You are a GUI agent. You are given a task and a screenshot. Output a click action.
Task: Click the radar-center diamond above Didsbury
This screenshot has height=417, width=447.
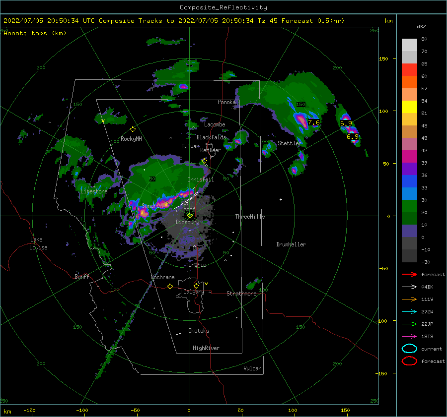click(x=190, y=215)
